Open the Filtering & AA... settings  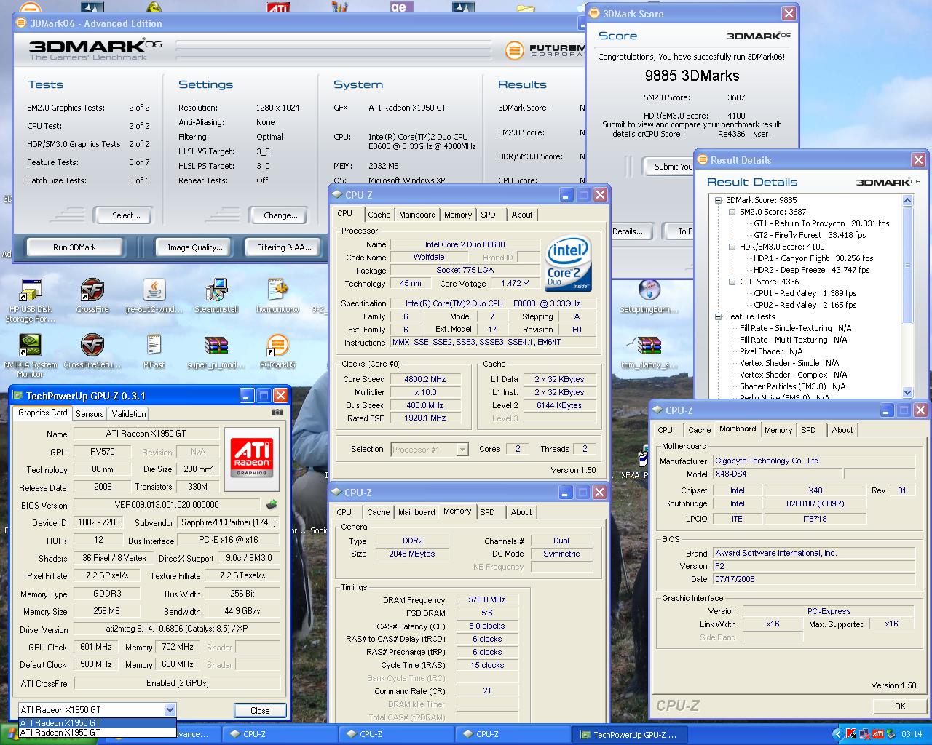pos(284,247)
